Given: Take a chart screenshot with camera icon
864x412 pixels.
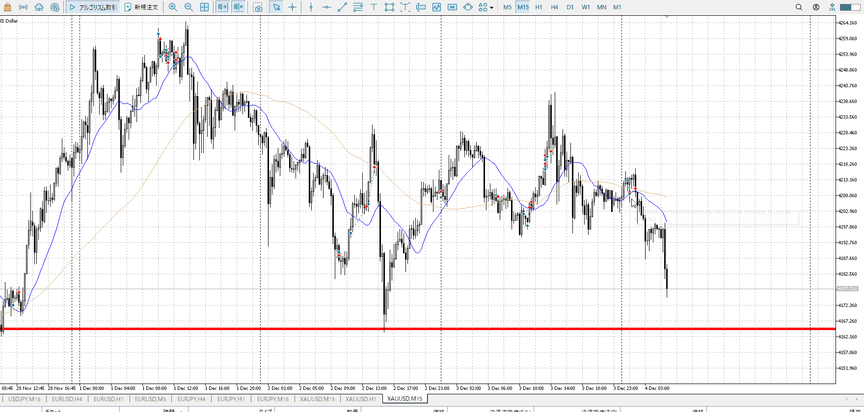Looking at the screenshot, I should coord(258,7).
